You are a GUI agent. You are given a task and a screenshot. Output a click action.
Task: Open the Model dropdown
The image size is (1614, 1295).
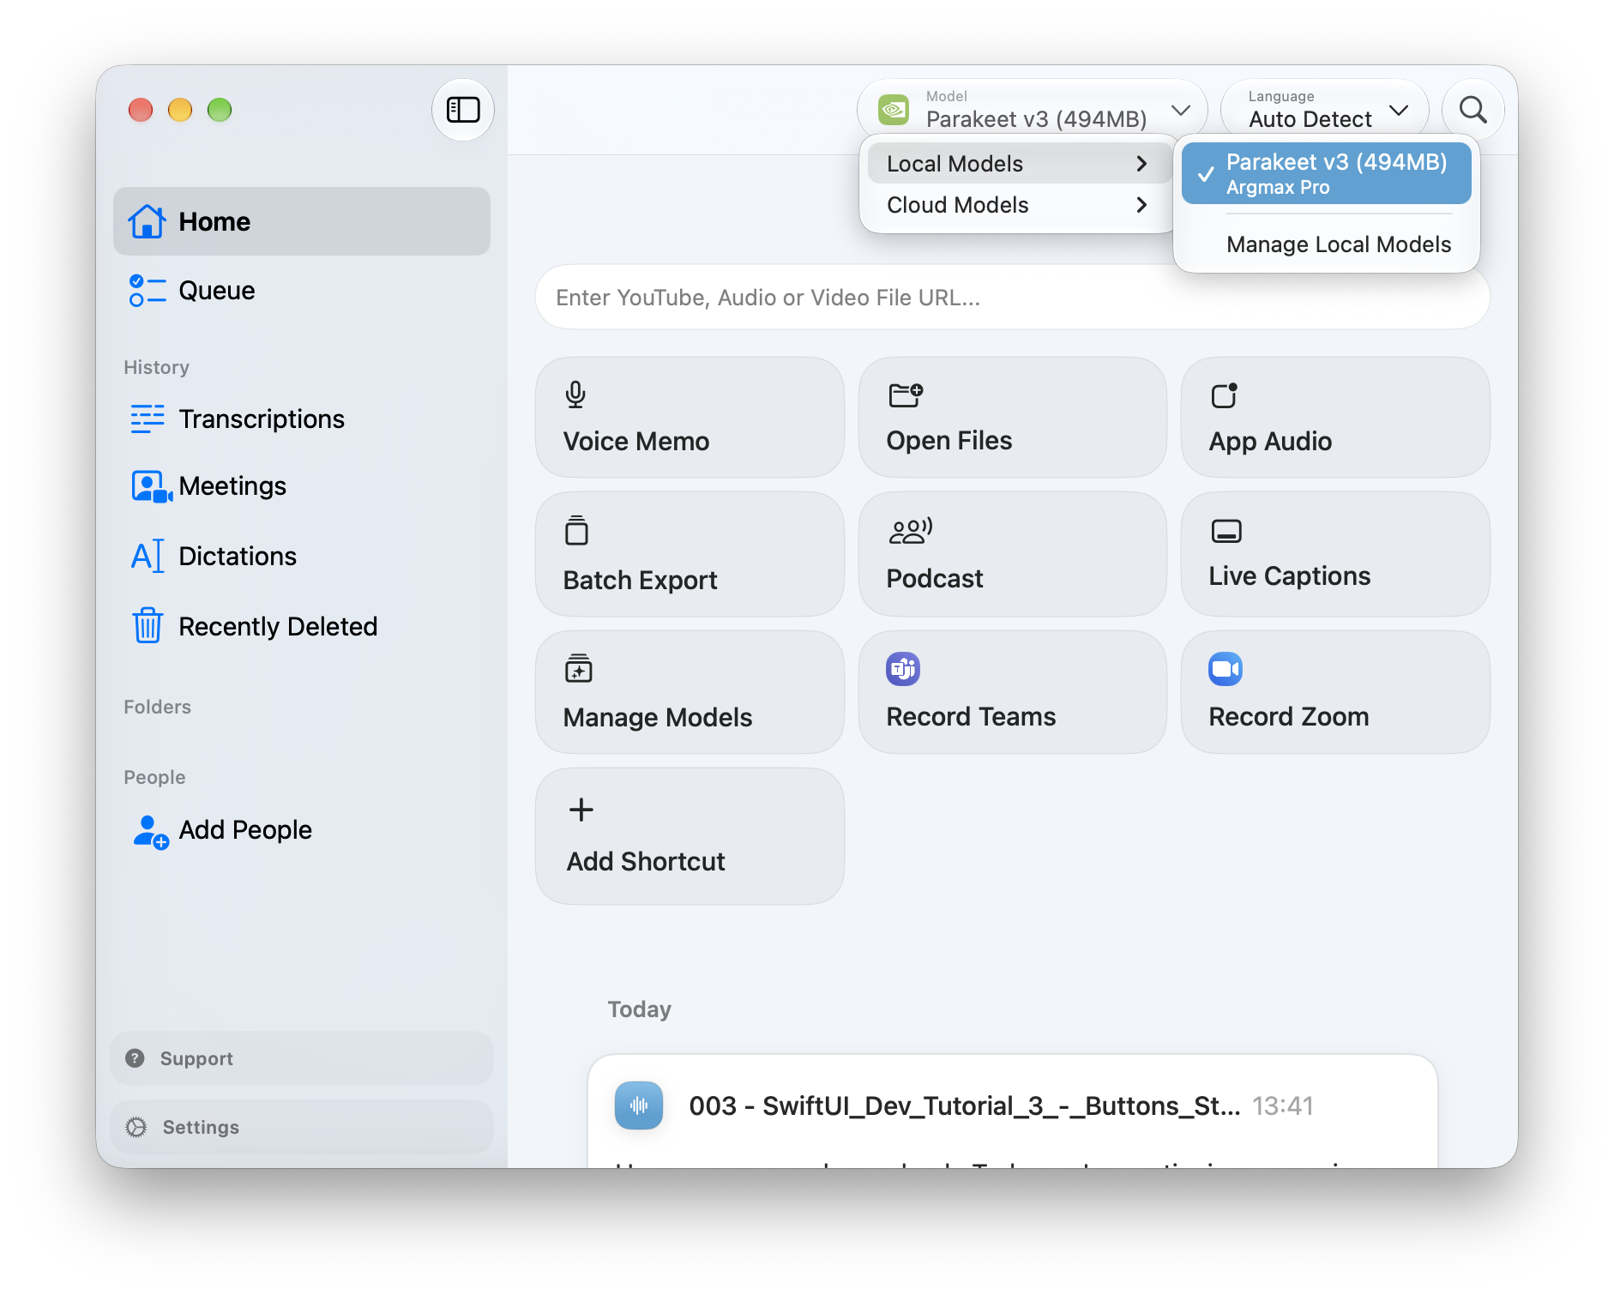point(1033,110)
